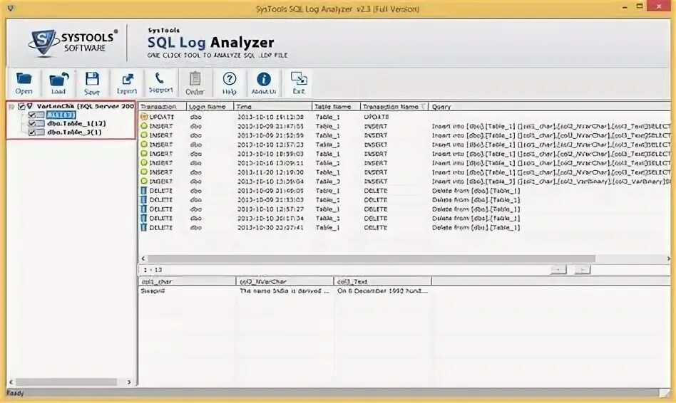Screen dimensions: 676x403
Task: Click the Table_3 table name cell
Action: (327, 182)
